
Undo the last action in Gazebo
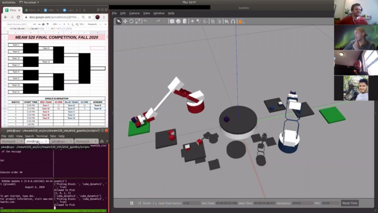145,21
